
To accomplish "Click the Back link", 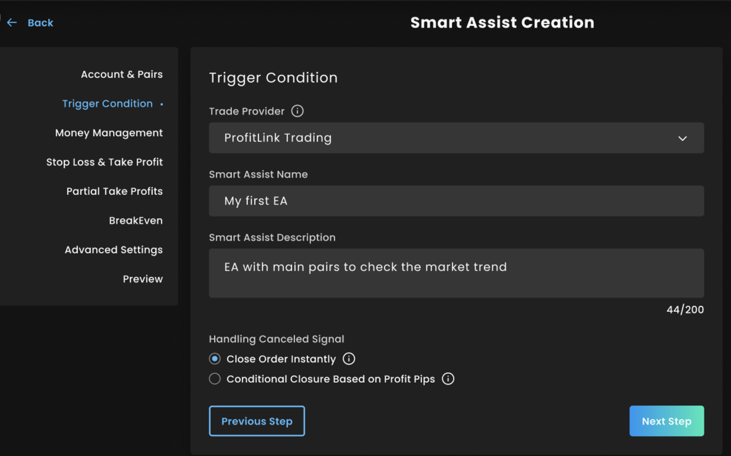I will coord(40,23).
